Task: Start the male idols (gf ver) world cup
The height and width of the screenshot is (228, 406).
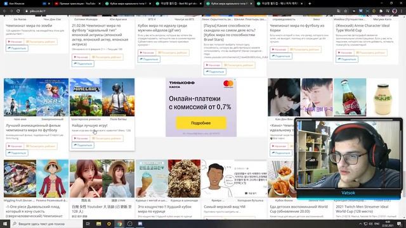Action: coord(147,53)
